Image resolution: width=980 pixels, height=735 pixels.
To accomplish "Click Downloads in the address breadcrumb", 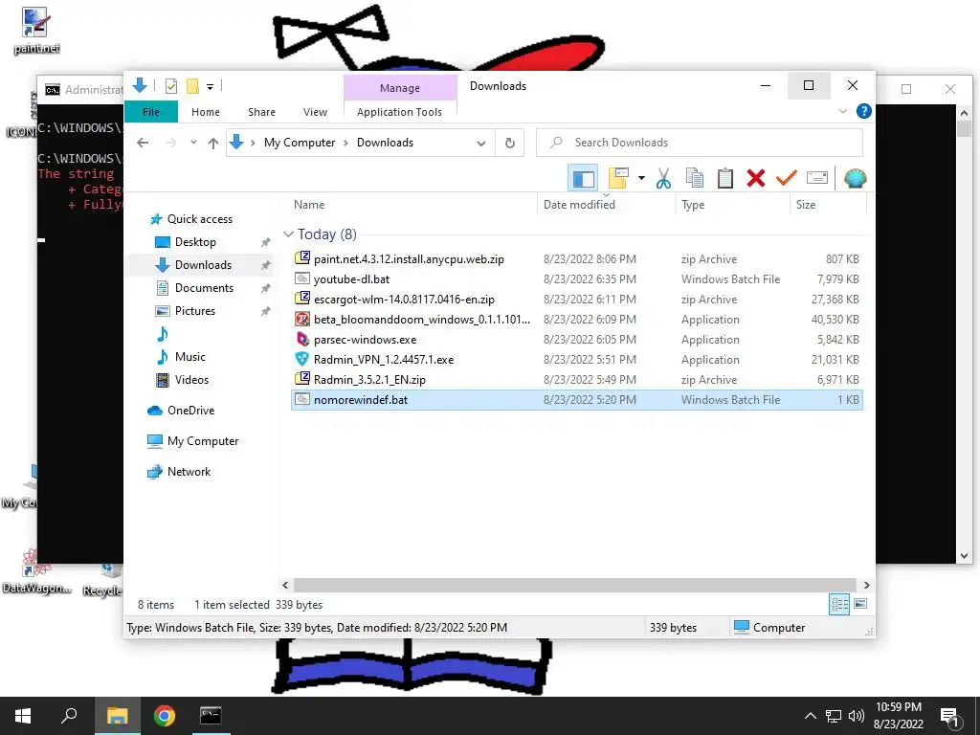I will [385, 143].
